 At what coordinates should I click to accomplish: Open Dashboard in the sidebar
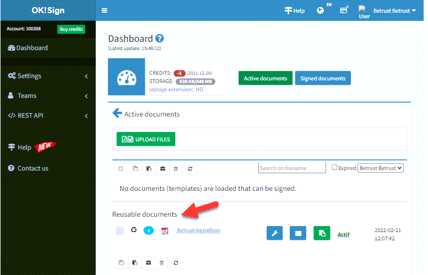pyautogui.click(x=28, y=48)
